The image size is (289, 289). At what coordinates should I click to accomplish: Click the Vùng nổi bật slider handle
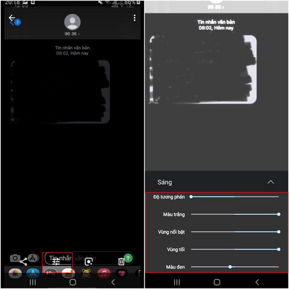coord(279,232)
